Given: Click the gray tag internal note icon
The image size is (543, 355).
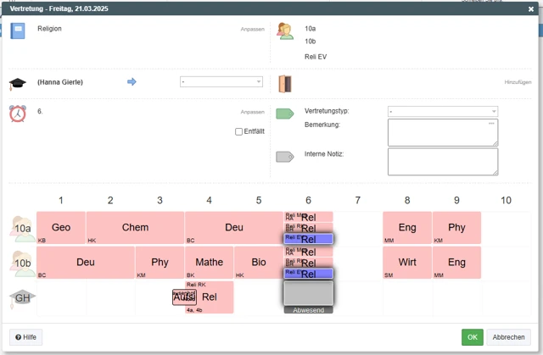Looking at the screenshot, I should tap(285, 157).
